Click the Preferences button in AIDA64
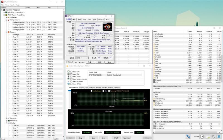Image resolution: width=223 pixels, height=140 pixels. [x=126, y=138]
